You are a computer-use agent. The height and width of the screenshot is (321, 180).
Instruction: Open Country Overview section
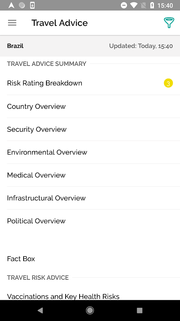(x=90, y=106)
